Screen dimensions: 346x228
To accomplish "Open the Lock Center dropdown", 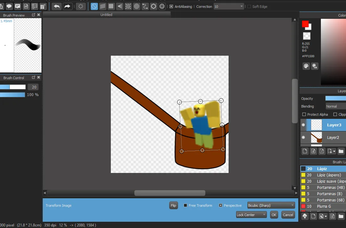I will click(x=251, y=215).
